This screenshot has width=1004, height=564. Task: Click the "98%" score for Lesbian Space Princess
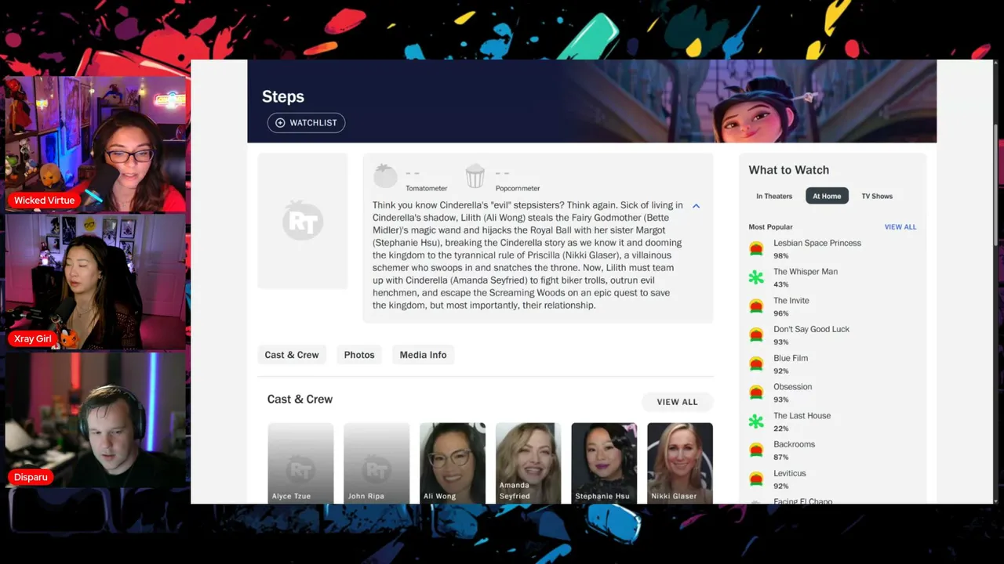click(x=781, y=256)
